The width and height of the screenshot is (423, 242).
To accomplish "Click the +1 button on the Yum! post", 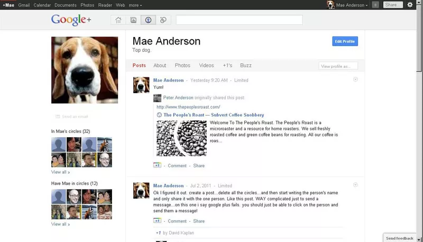I will coord(157,165).
